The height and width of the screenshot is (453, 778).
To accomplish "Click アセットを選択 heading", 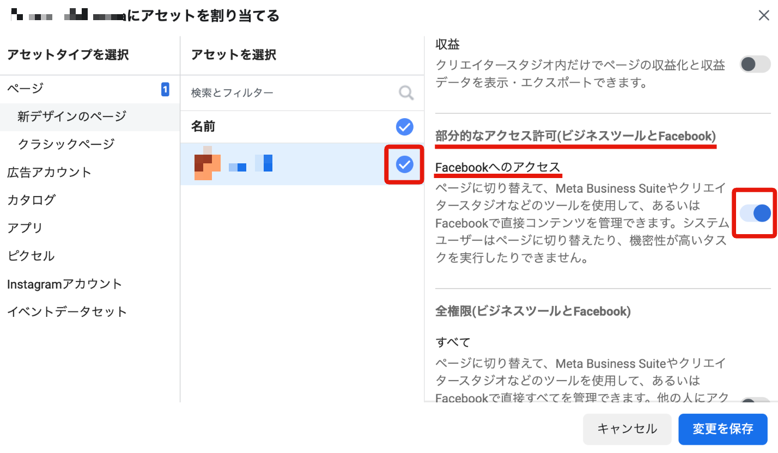I will pos(234,54).
